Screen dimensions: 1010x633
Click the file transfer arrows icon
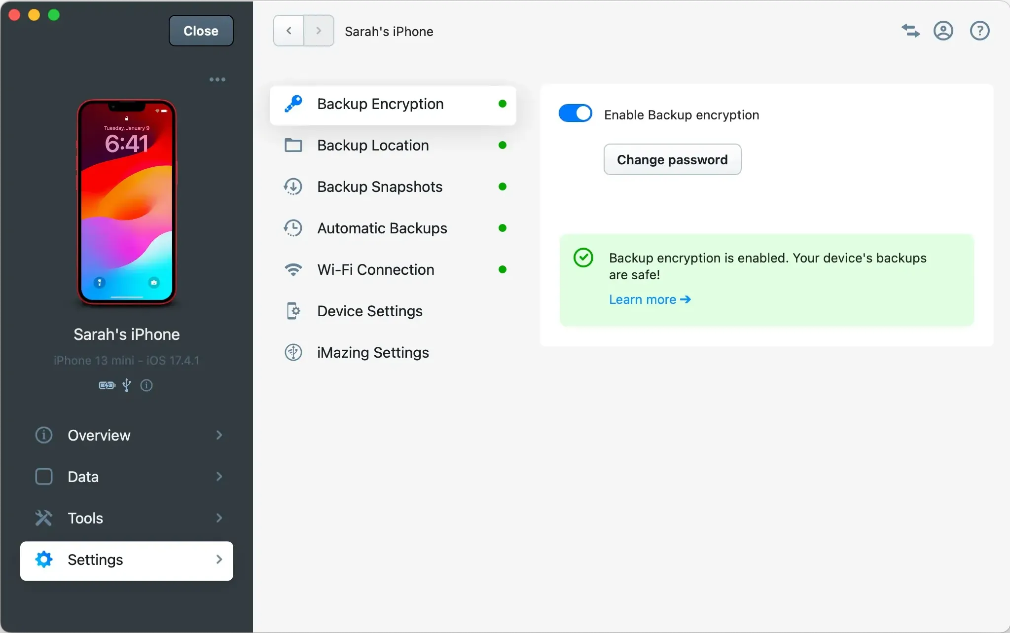910,31
